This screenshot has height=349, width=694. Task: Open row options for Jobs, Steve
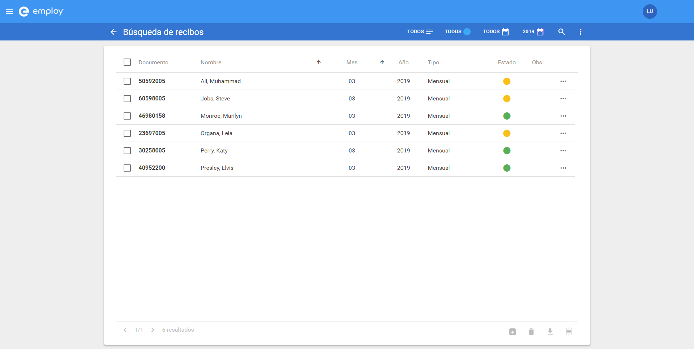click(x=563, y=99)
